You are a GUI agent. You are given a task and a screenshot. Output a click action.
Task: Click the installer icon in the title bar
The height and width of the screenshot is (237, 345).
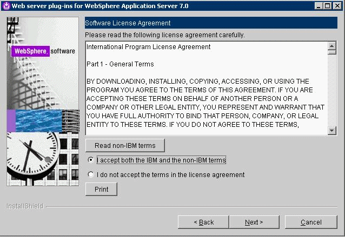tap(6, 6)
